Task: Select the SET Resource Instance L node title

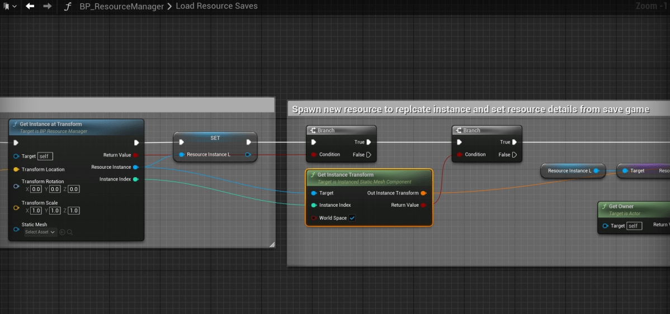Action: tap(215, 138)
